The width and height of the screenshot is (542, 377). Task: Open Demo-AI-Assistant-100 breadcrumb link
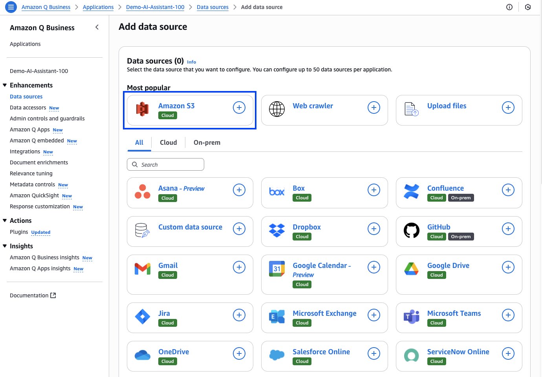pos(155,7)
